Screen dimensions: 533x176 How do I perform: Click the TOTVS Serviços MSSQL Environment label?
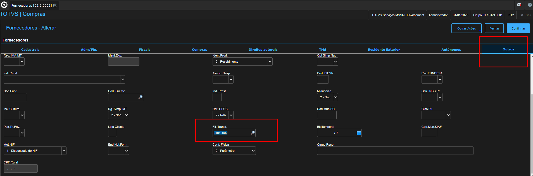point(398,15)
